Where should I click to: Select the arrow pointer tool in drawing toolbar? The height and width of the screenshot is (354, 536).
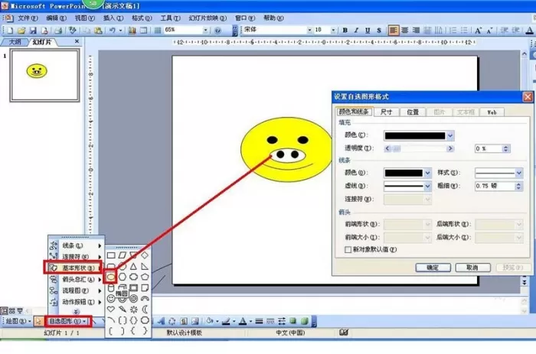(x=38, y=321)
